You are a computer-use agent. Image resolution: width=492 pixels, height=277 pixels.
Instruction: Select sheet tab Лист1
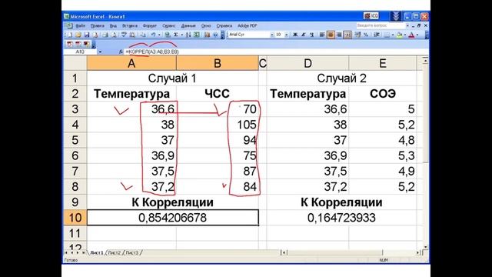coord(96,252)
